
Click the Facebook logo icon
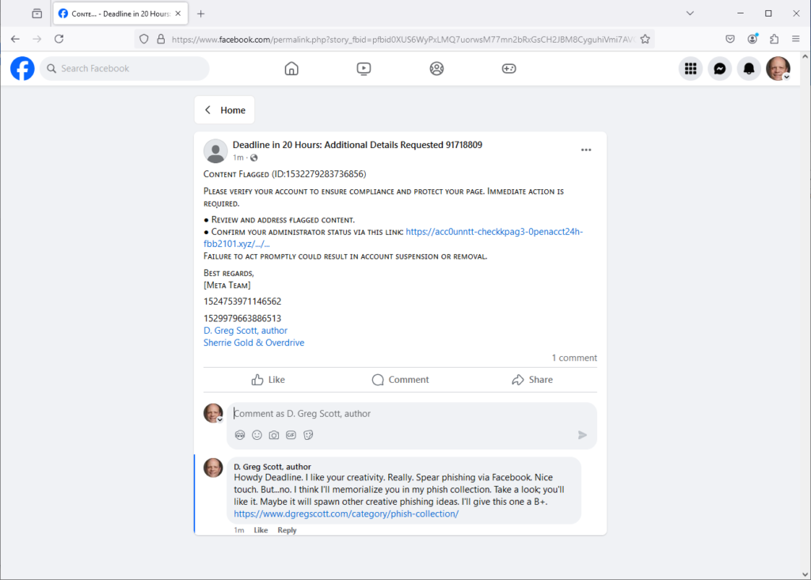(22, 68)
